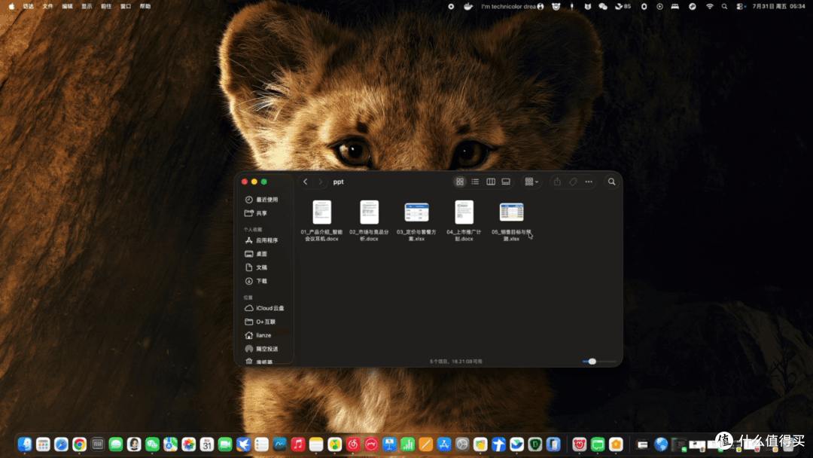Click the WeChat menu bar icon
The image size is (813, 458).
pos(602,6)
